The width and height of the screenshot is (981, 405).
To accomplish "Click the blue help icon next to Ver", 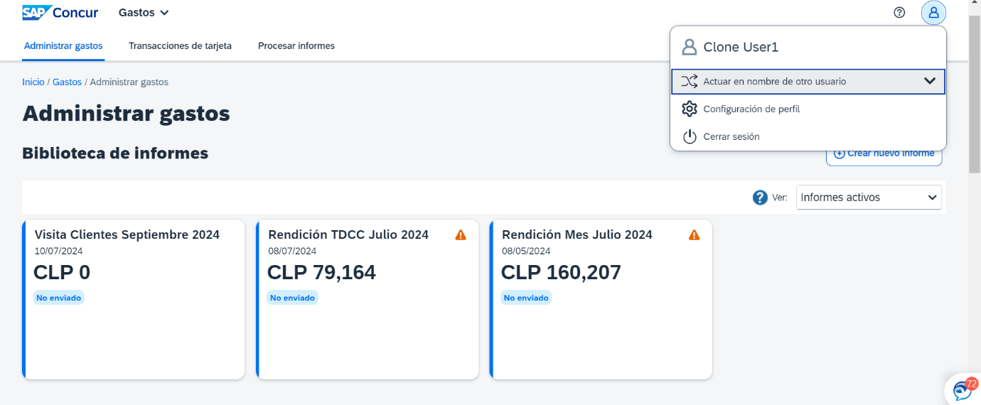I will coord(760,198).
